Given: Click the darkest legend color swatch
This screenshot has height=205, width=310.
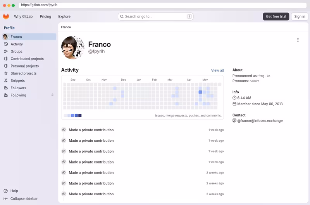Looking at the screenshot, I should pyautogui.click(x=80, y=115).
